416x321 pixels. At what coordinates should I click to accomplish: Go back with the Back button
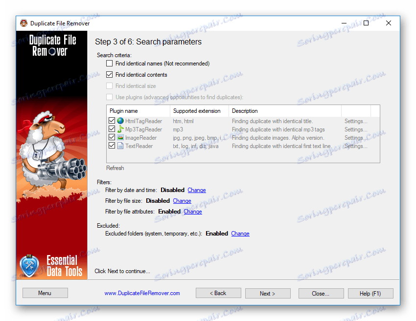218,293
